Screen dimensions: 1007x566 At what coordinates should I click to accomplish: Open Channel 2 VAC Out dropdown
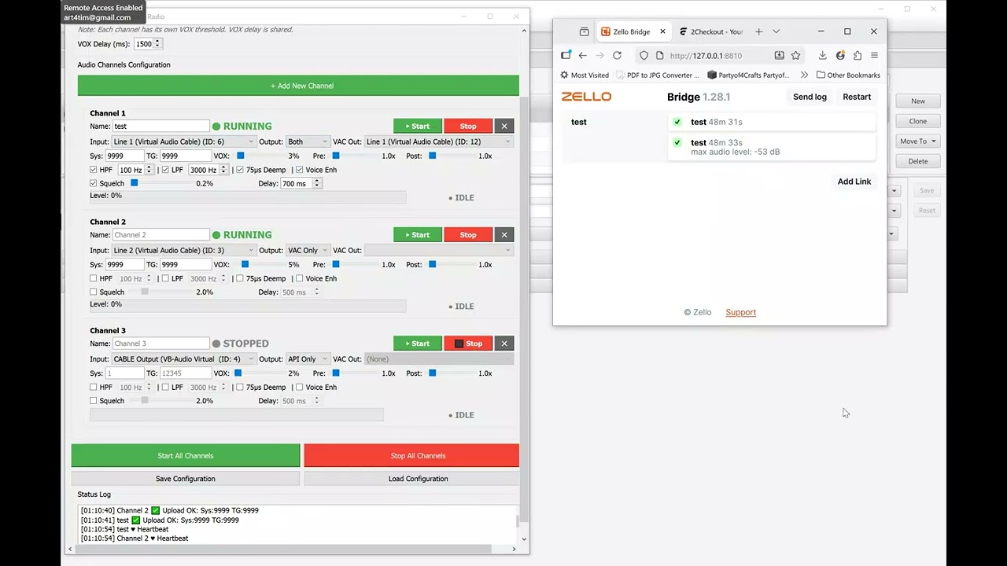click(439, 250)
